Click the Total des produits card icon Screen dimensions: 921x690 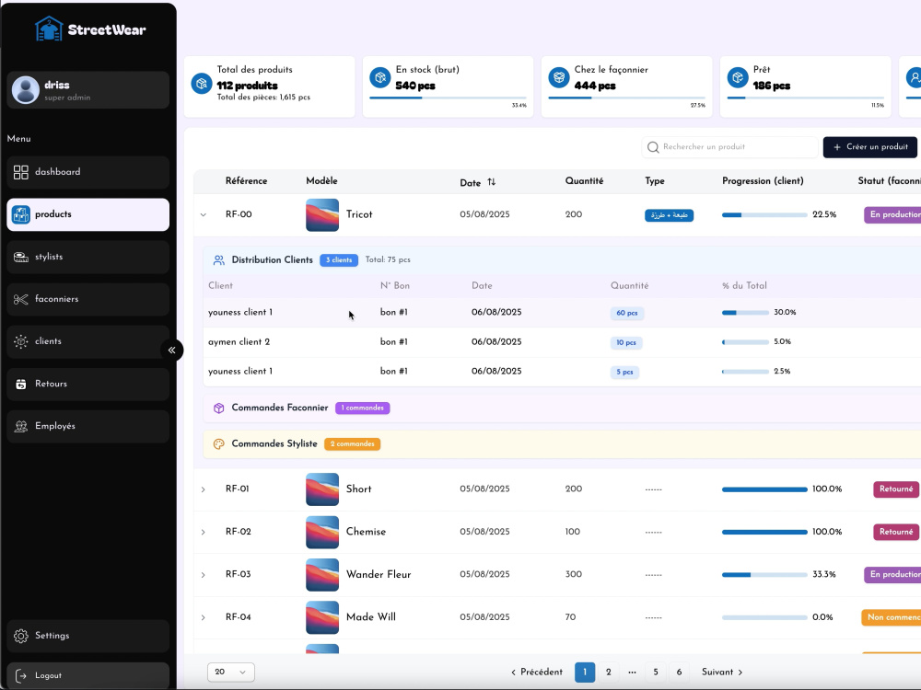202,84
